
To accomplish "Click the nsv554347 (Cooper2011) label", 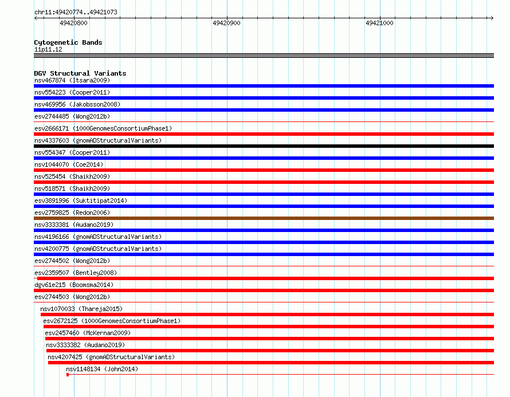I will [72, 152].
